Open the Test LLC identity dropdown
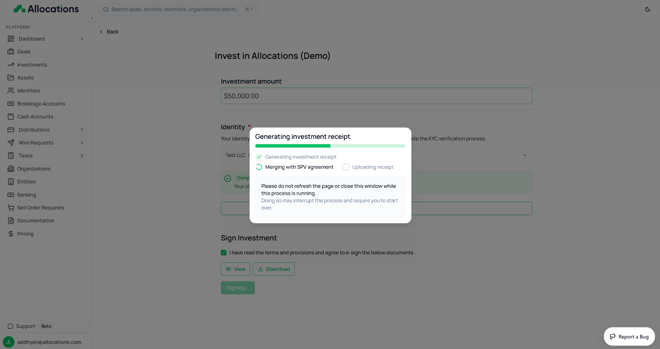 point(524,155)
